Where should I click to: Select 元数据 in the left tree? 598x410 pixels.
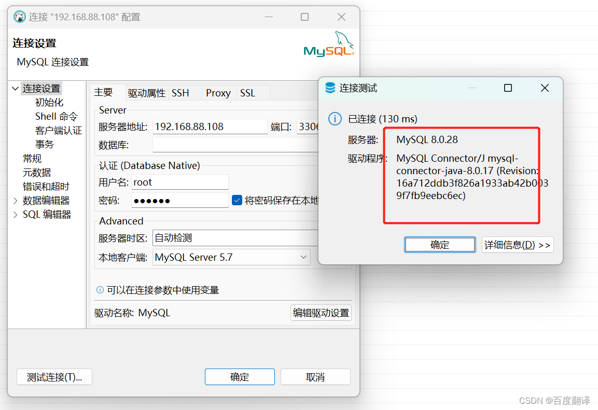tap(37, 173)
